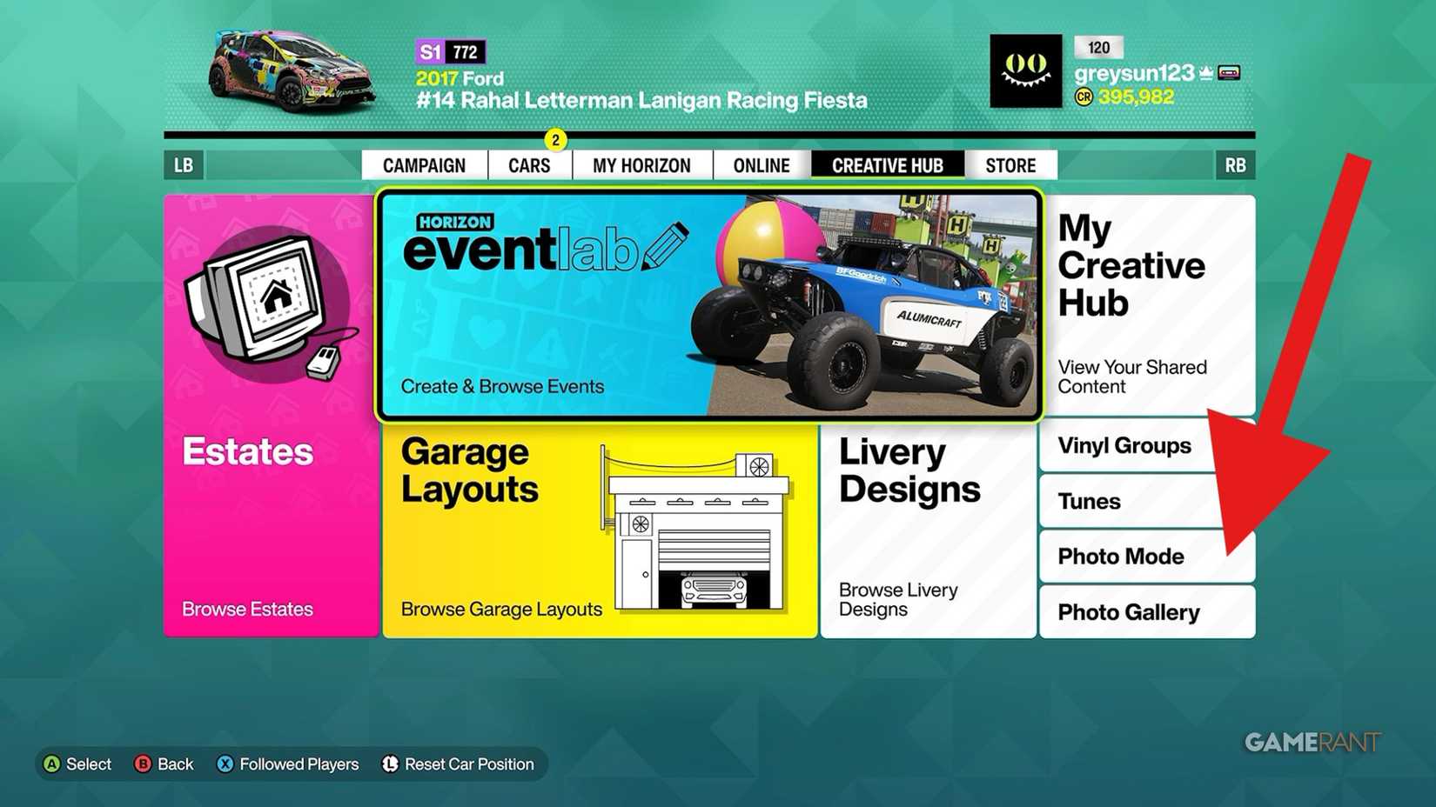The image size is (1436, 807).
Task: Click the crown icon beside greysun123
Action: [1206, 73]
